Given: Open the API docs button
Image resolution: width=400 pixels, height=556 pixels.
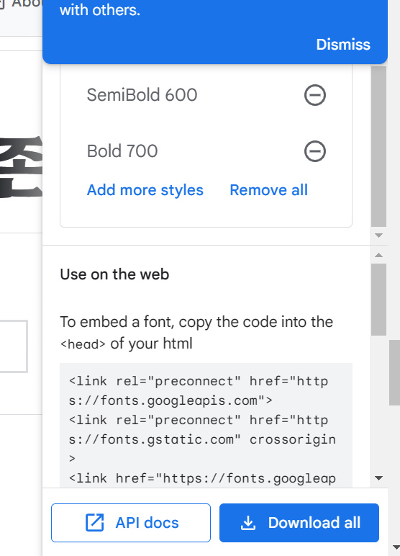Looking at the screenshot, I should pyautogui.click(x=131, y=523).
